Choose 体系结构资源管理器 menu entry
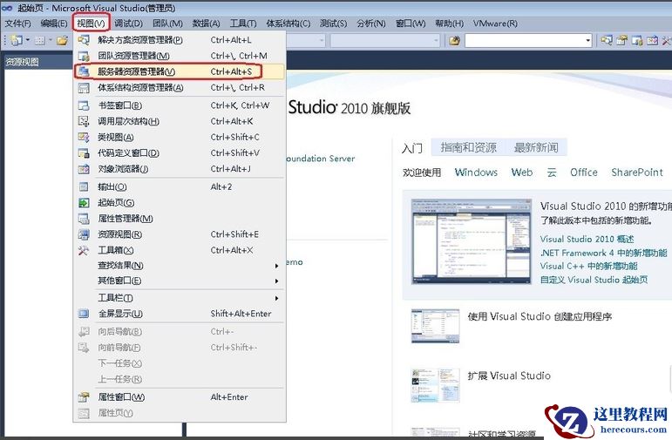Viewport: 672px width, 440px height. [x=180, y=88]
